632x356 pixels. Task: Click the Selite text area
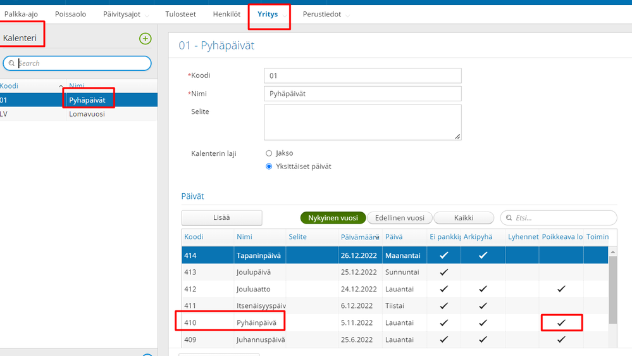pos(362,122)
